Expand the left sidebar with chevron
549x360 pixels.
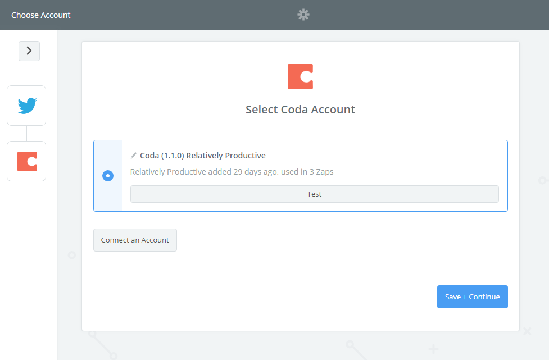click(29, 51)
